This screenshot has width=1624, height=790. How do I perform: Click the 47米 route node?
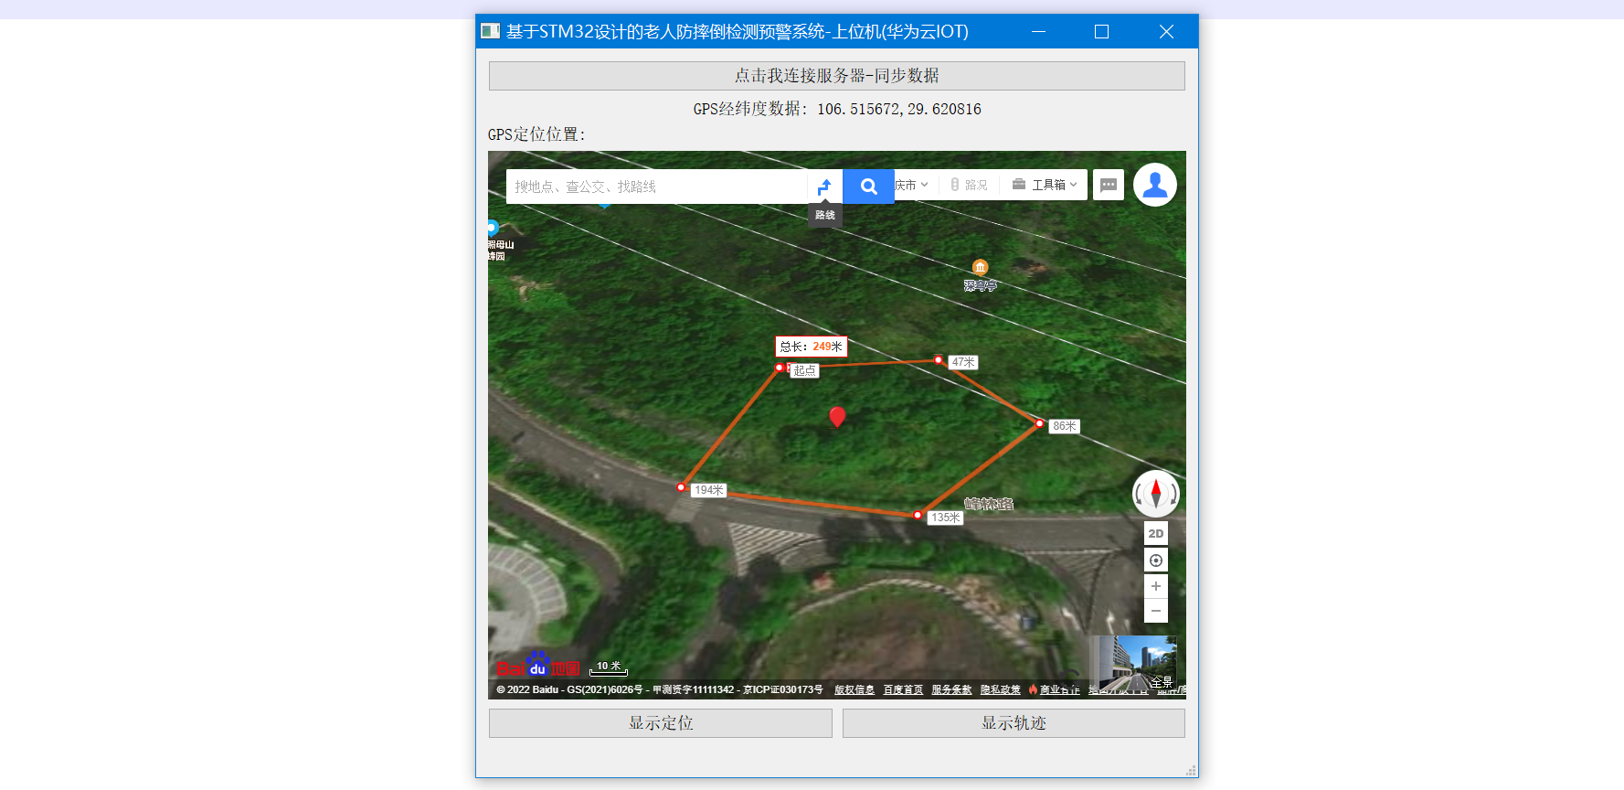coord(939,360)
